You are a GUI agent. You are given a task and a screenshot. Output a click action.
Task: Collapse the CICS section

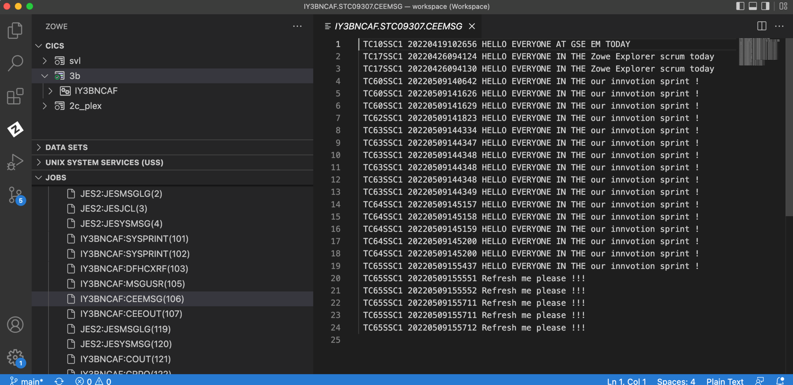pyautogui.click(x=39, y=45)
